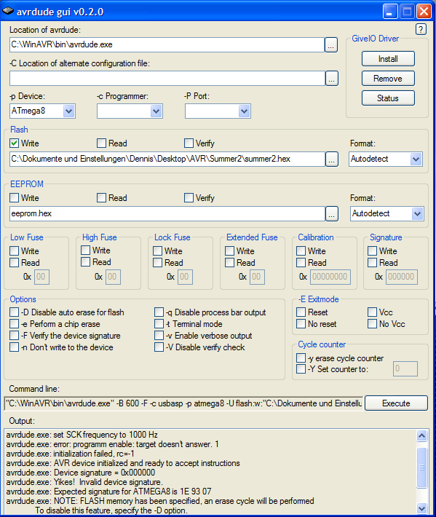Enable -F Verify the device signature
The height and width of the screenshot is (517, 436).
click(x=14, y=336)
